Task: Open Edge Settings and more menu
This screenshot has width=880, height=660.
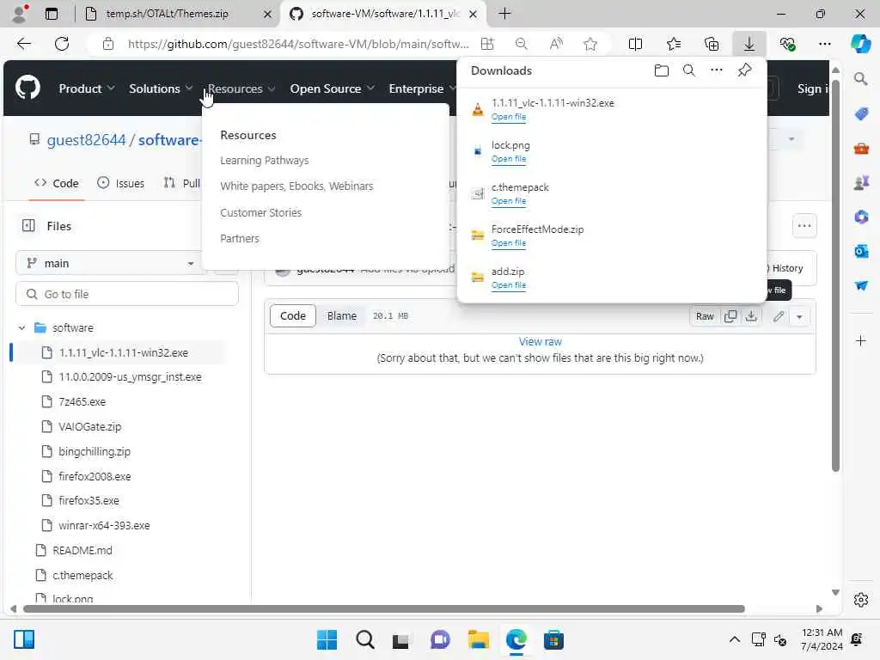Action: point(824,44)
